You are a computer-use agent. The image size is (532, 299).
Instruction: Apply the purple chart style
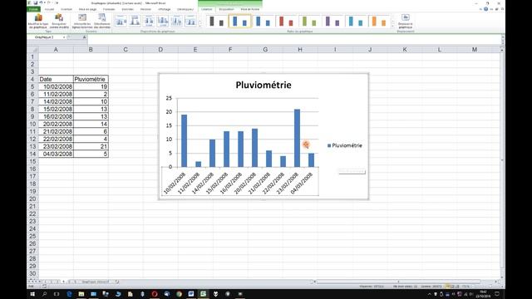tap(332, 21)
